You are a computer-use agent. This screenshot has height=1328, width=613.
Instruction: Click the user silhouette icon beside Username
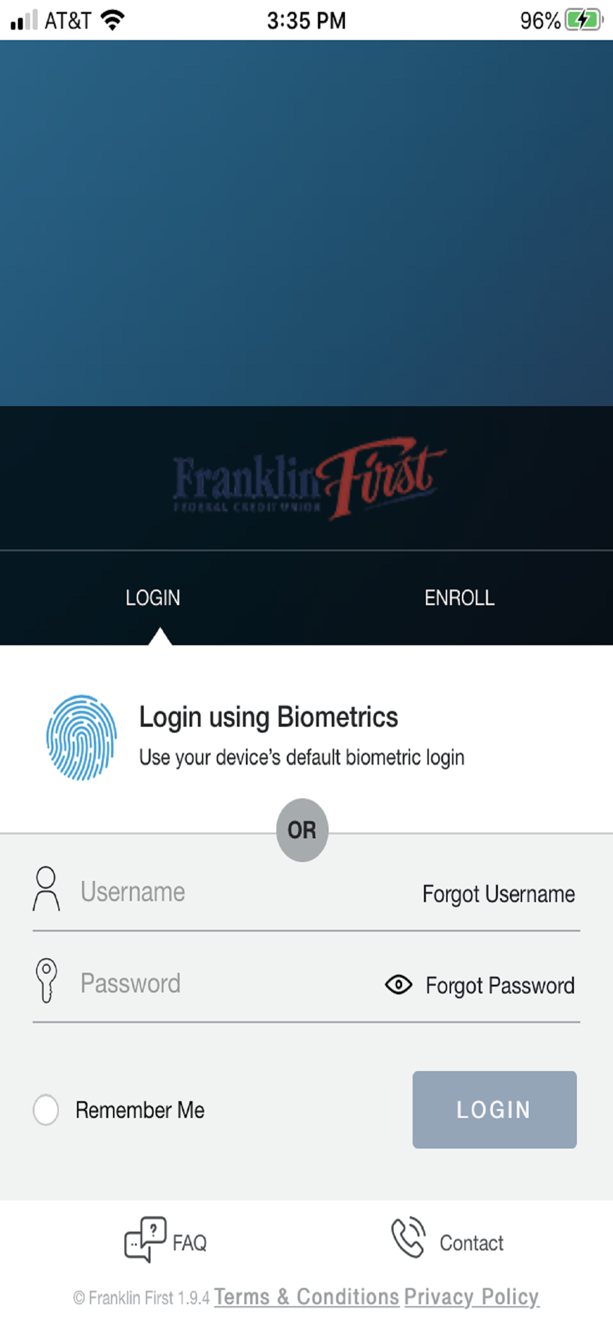(x=46, y=888)
